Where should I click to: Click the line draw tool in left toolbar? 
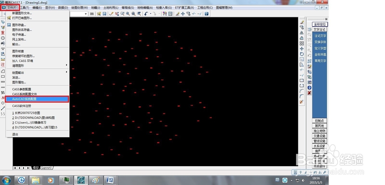pos(3,108)
